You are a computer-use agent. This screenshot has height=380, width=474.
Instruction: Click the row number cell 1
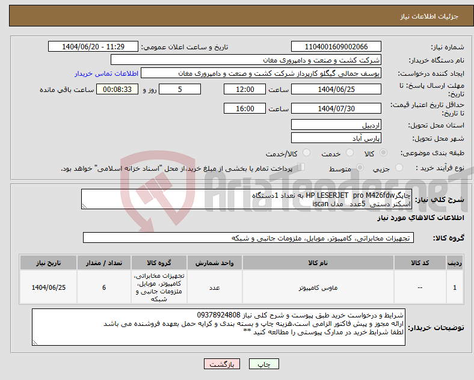(454, 287)
